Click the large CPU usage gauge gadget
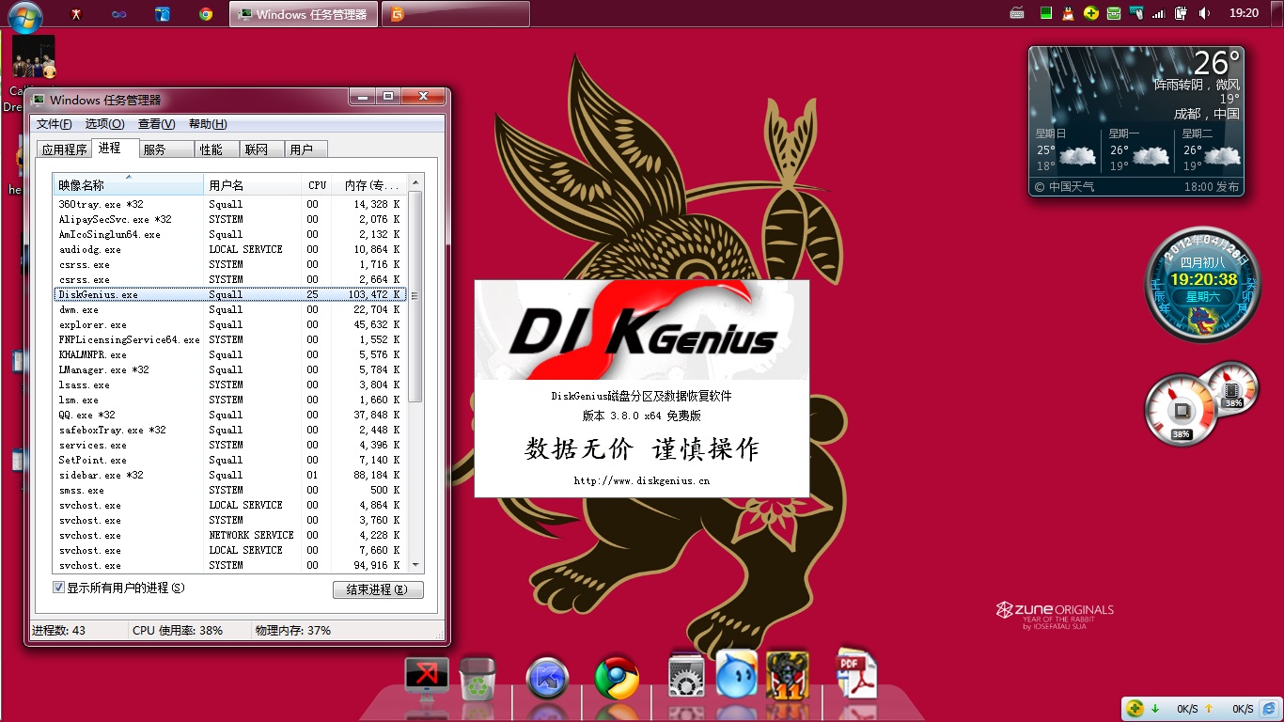 pos(1181,410)
